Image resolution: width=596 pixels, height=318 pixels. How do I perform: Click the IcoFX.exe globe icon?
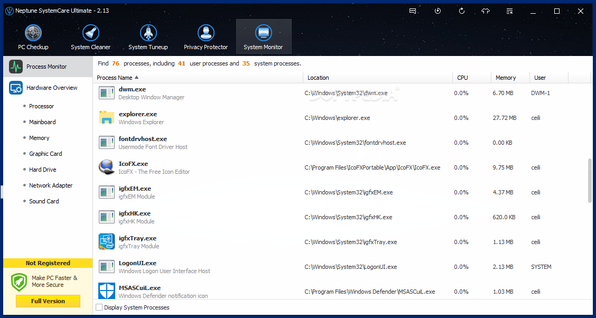click(x=106, y=167)
